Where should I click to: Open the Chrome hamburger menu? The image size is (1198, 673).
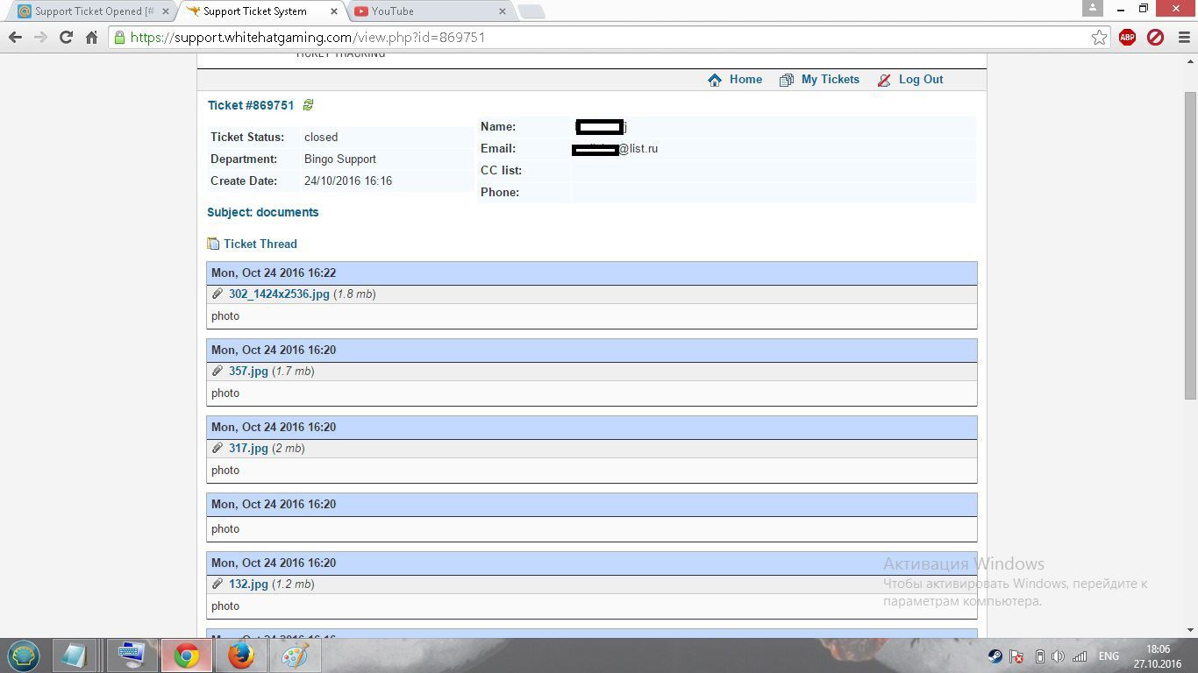coord(1183,37)
